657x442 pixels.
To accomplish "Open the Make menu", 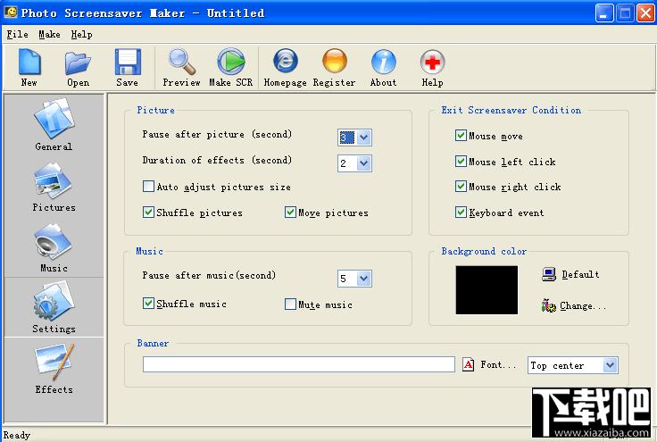I will (49, 34).
